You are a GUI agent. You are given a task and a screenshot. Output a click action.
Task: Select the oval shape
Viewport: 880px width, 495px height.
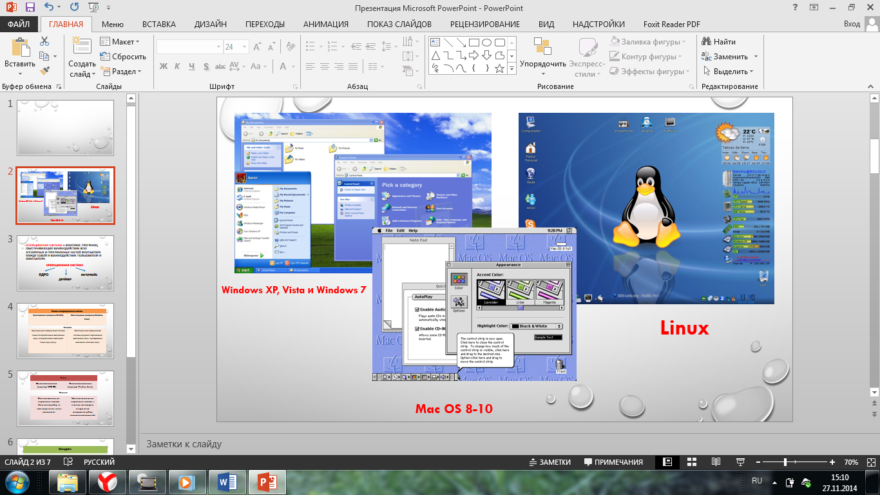[486, 43]
